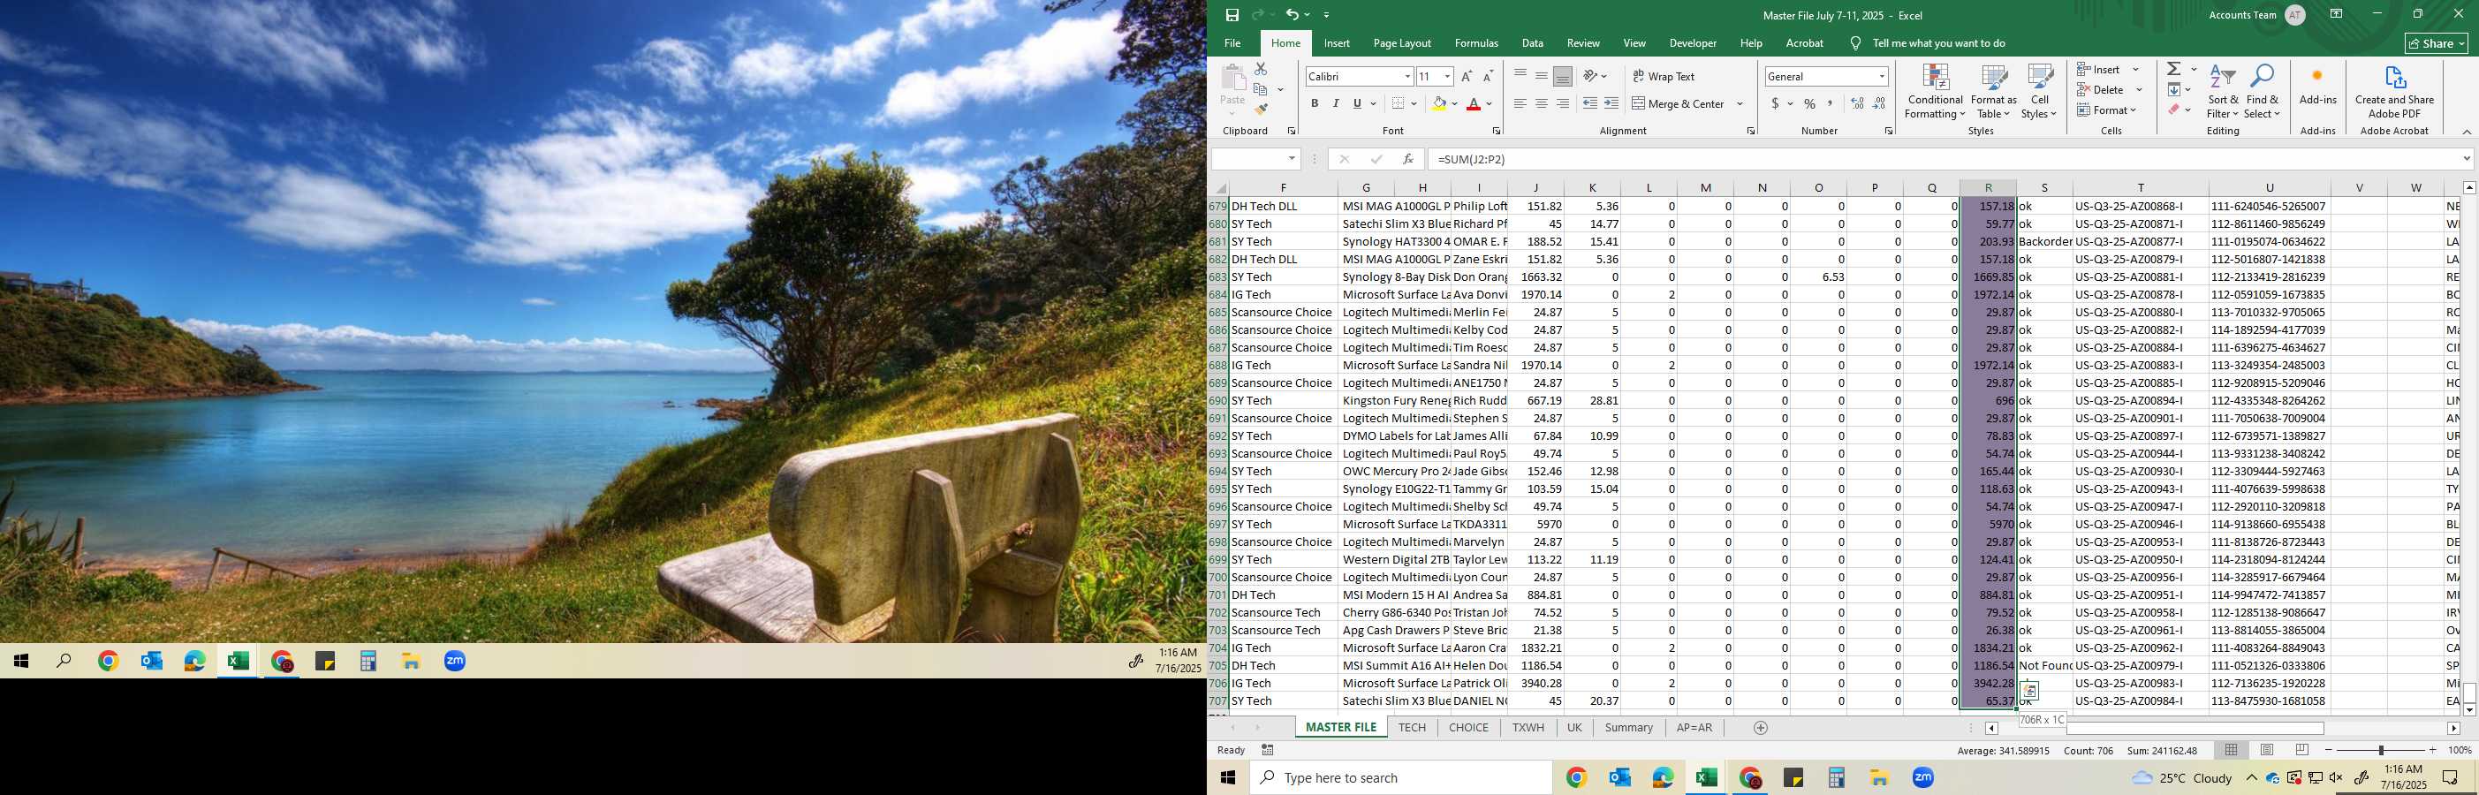Click the Share button

pyautogui.click(x=2437, y=43)
